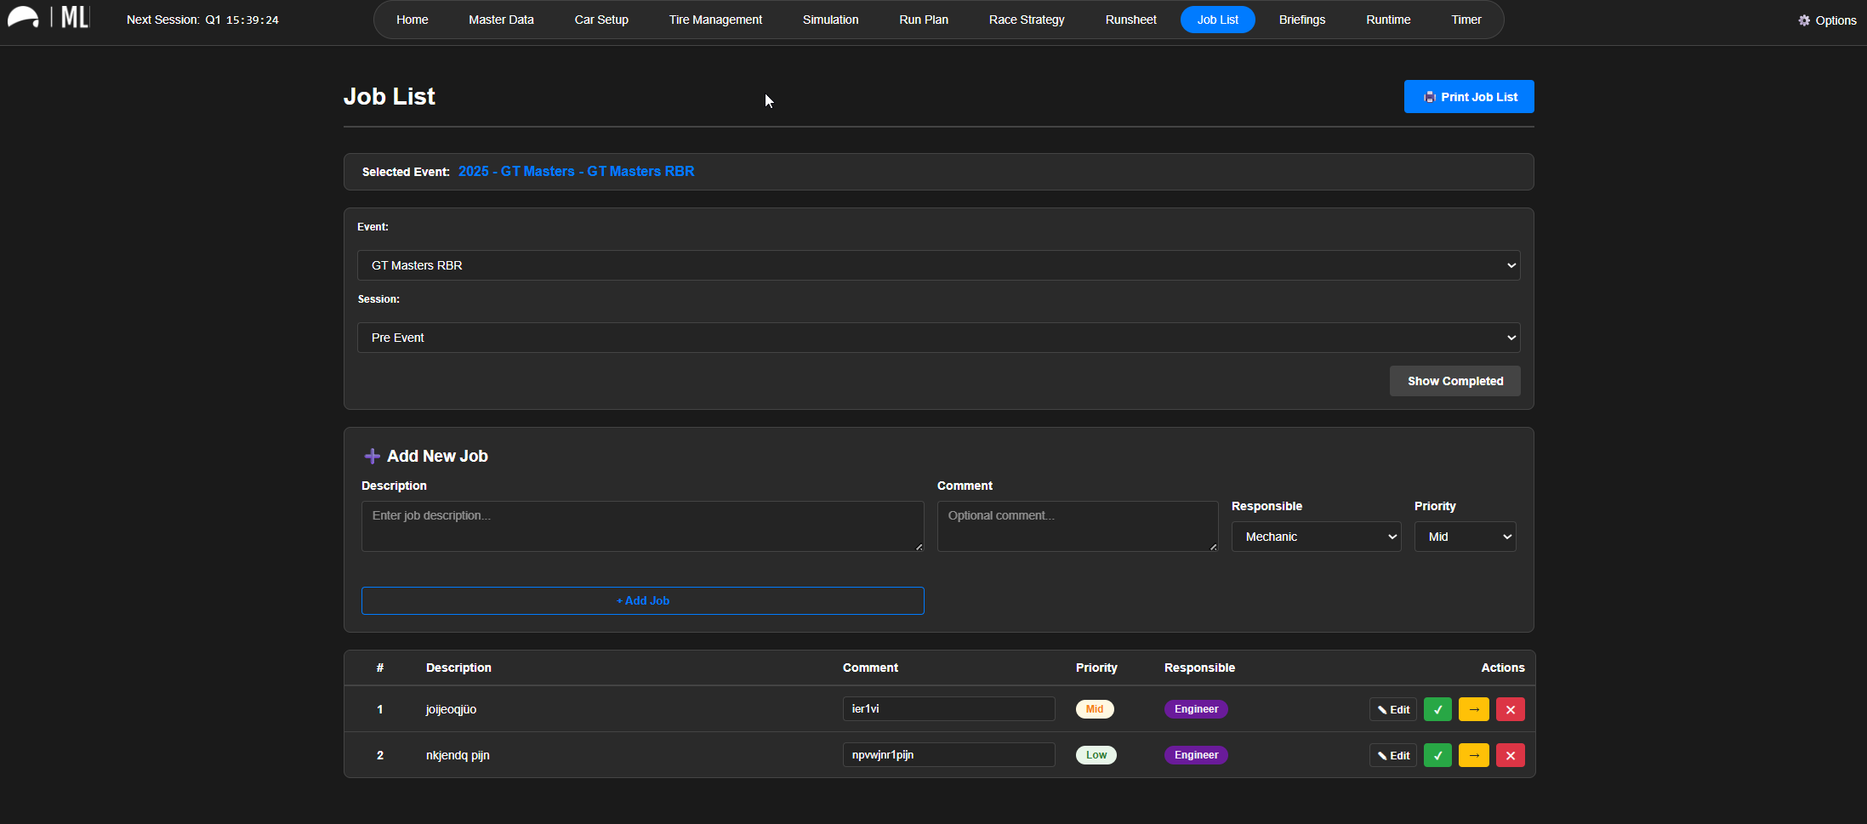This screenshot has width=1867, height=824.
Task: Open Master Data tab
Action: tap(501, 20)
